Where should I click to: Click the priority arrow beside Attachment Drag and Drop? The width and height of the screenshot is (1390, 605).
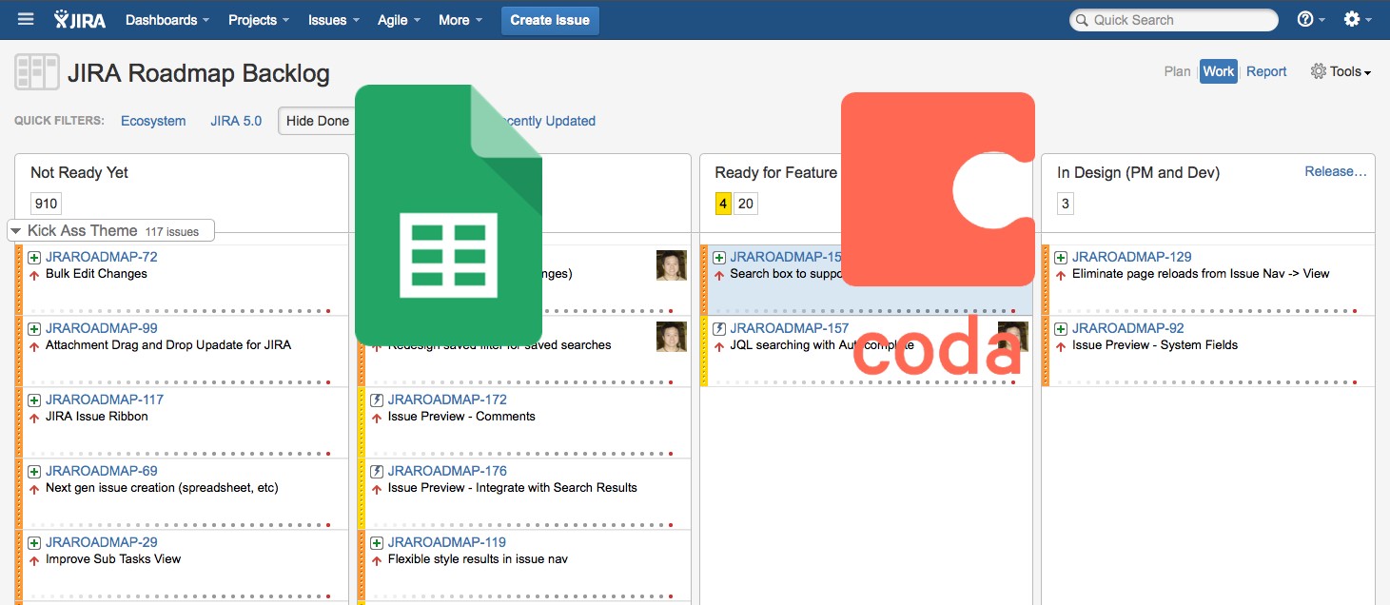34,346
